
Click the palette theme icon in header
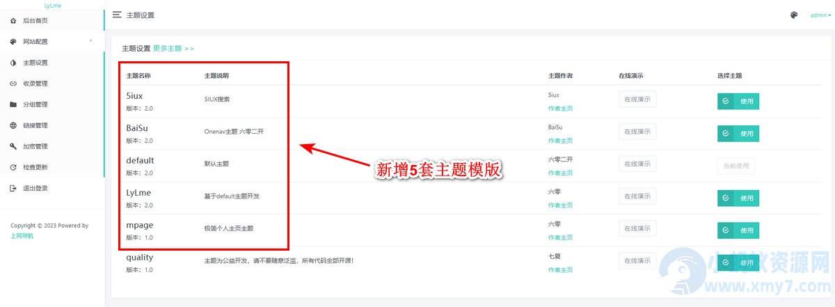point(794,15)
